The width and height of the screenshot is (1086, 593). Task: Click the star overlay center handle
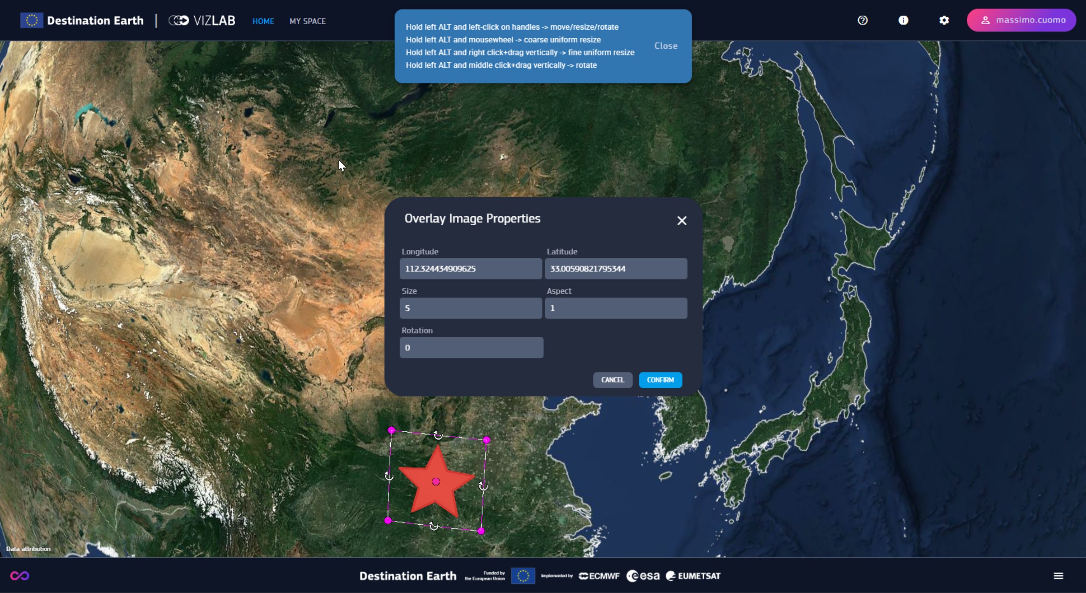pyautogui.click(x=436, y=481)
